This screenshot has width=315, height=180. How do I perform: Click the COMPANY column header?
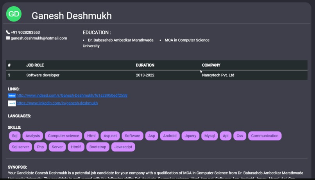coord(211,65)
